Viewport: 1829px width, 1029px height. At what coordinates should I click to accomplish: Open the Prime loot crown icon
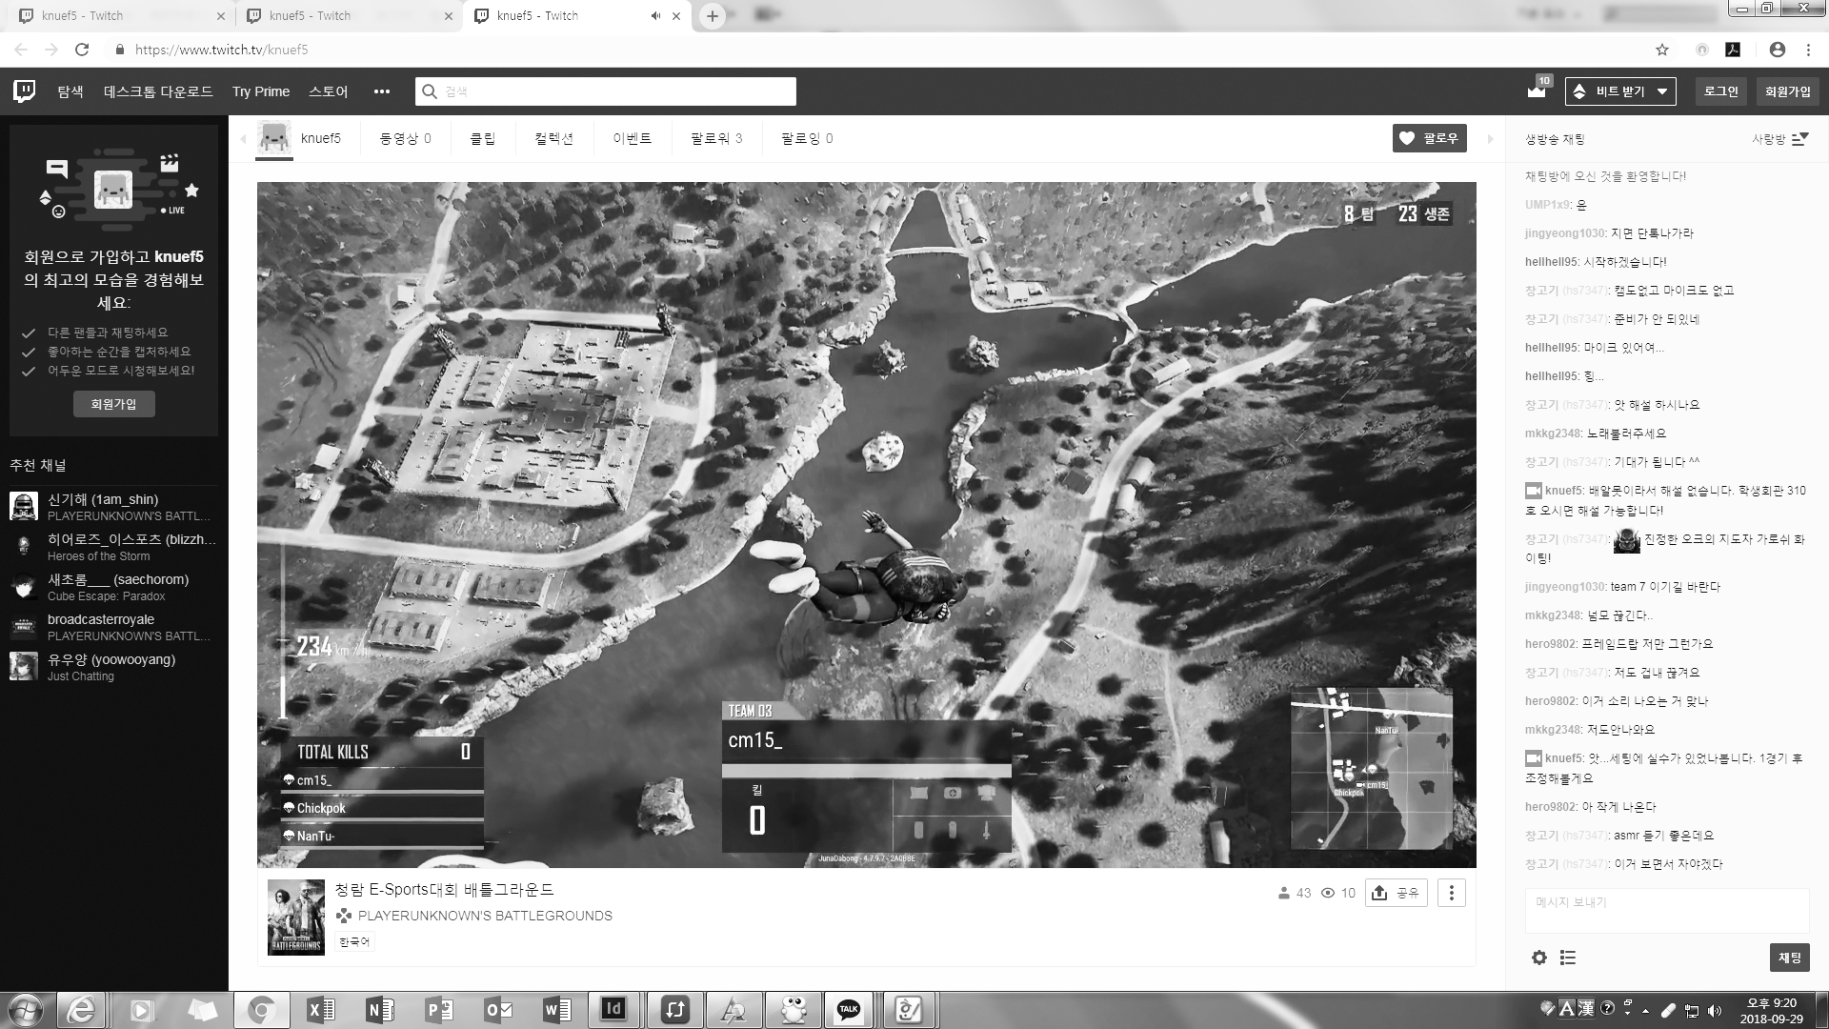[x=1537, y=91]
